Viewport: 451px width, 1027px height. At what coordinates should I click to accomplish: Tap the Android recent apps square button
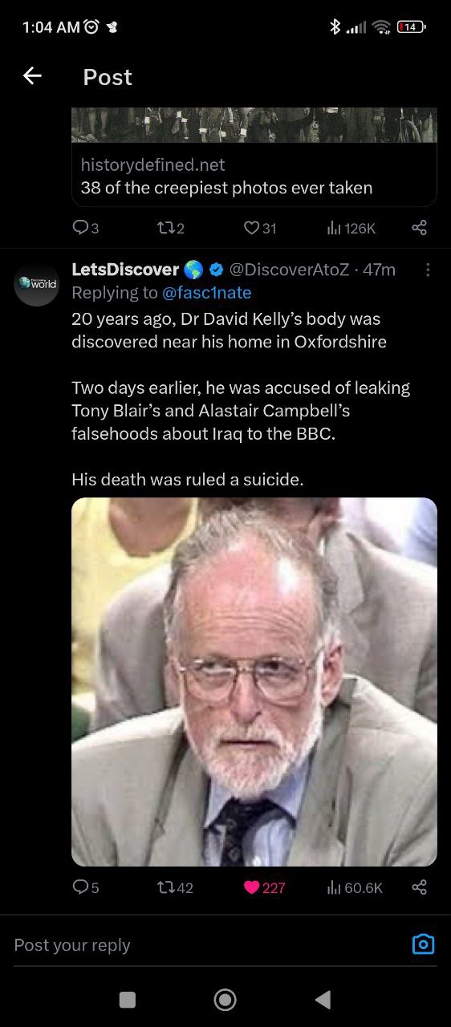click(x=127, y=999)
